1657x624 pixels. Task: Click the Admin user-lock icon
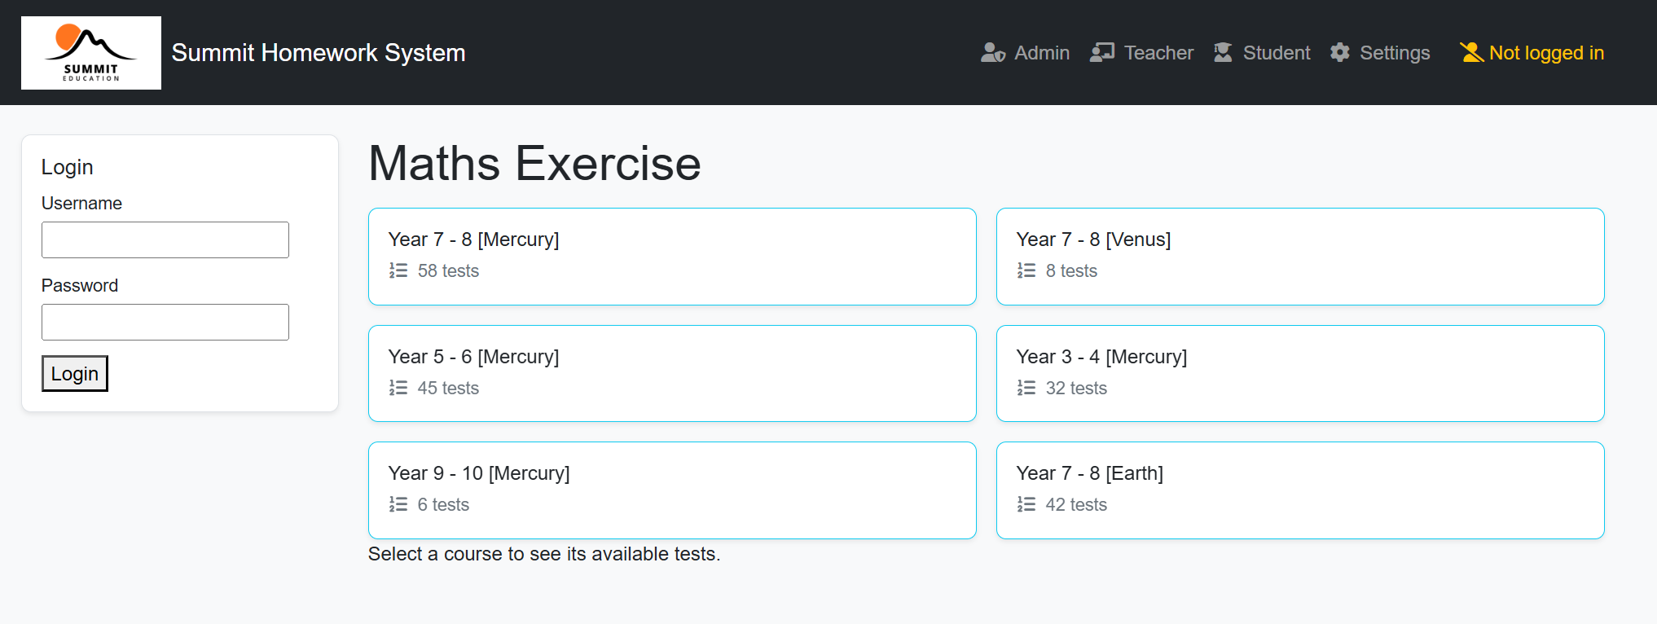point(992,53)
